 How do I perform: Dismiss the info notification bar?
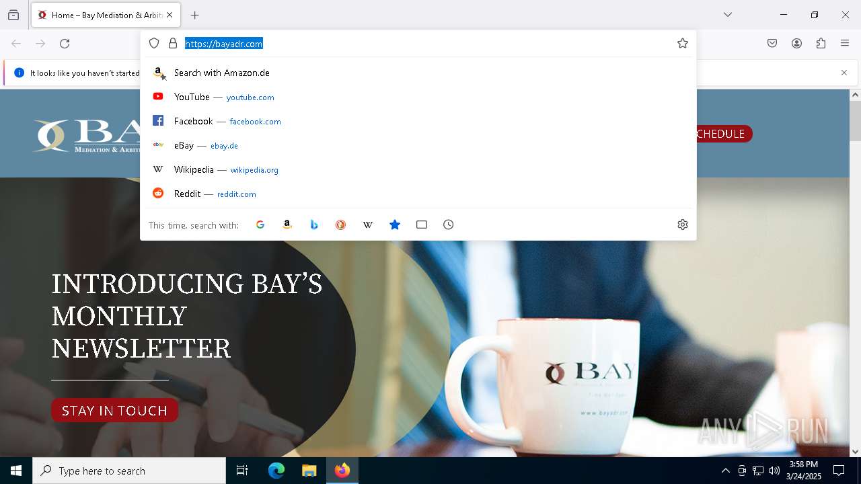pyautogui.click(x=844, y=73)
